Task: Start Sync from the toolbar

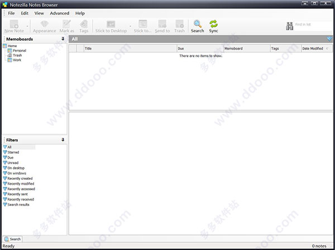Action: click(213, 26)
